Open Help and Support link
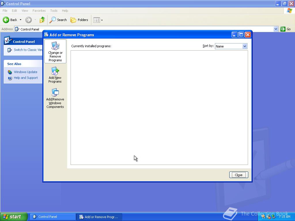Screen dimensions: 295x221 click(26, 78)
